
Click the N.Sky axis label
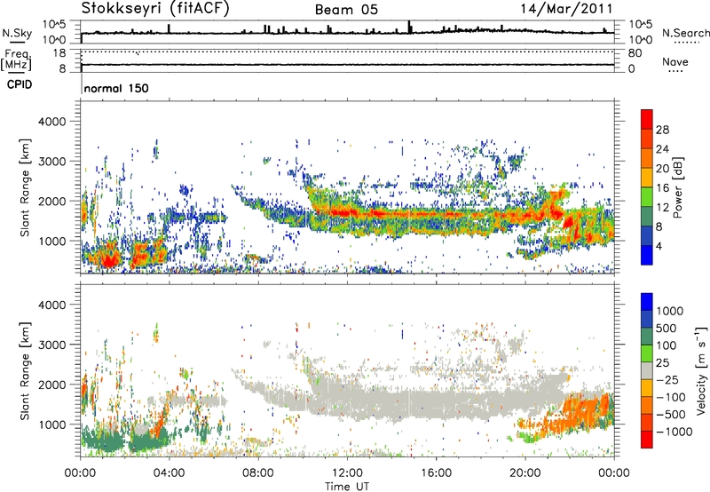pos(17,33)
